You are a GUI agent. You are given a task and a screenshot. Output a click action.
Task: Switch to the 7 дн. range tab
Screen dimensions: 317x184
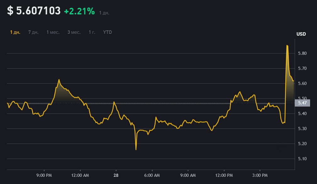[33, 32]
